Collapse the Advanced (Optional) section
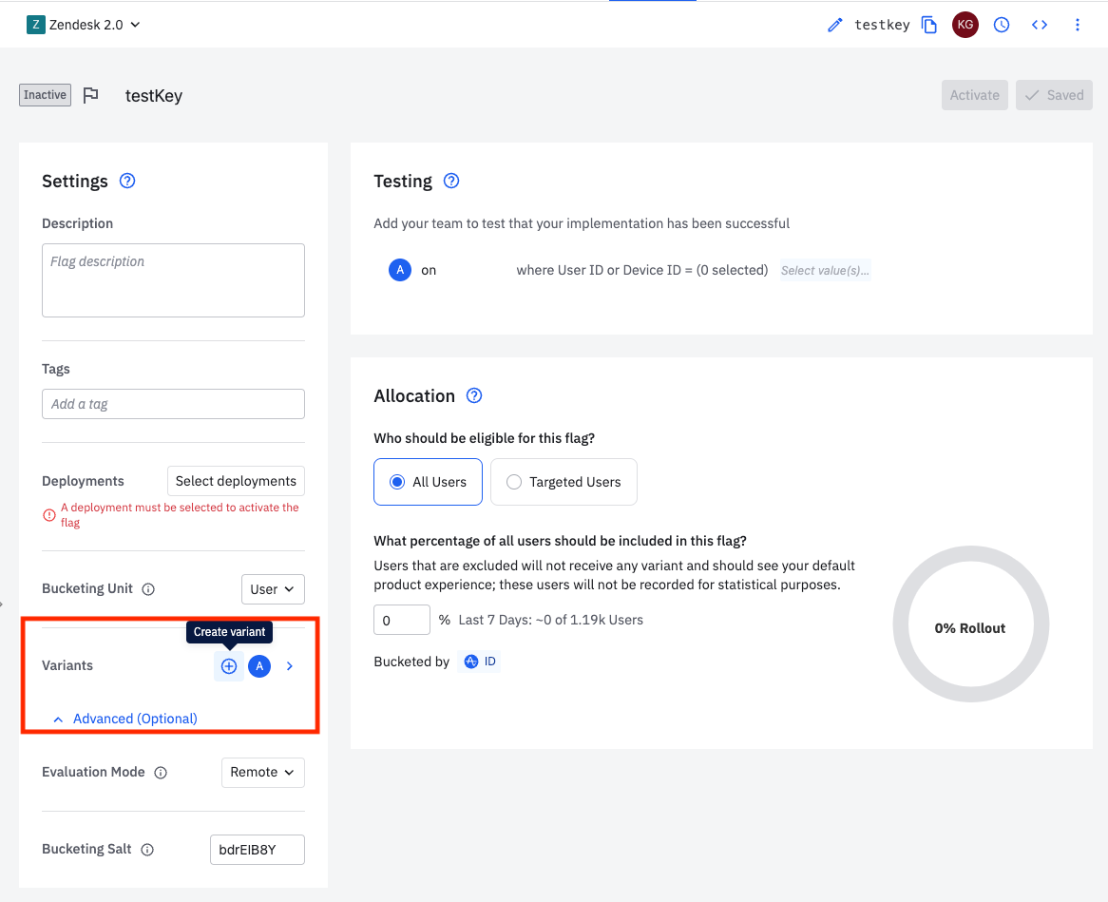Image resolution: width=1108 pixels, height=902 pixels. click(125, 719)
